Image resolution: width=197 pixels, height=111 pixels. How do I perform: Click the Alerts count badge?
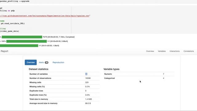(46, 63)
